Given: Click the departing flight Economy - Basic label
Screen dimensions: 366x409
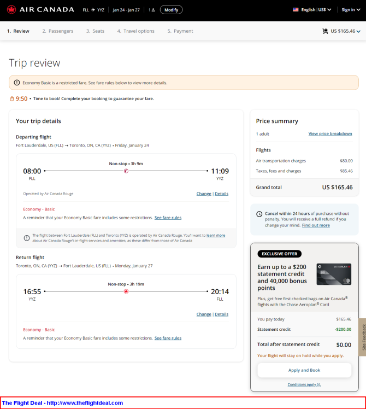Looking at the screenshot, I should pos(39,209).
